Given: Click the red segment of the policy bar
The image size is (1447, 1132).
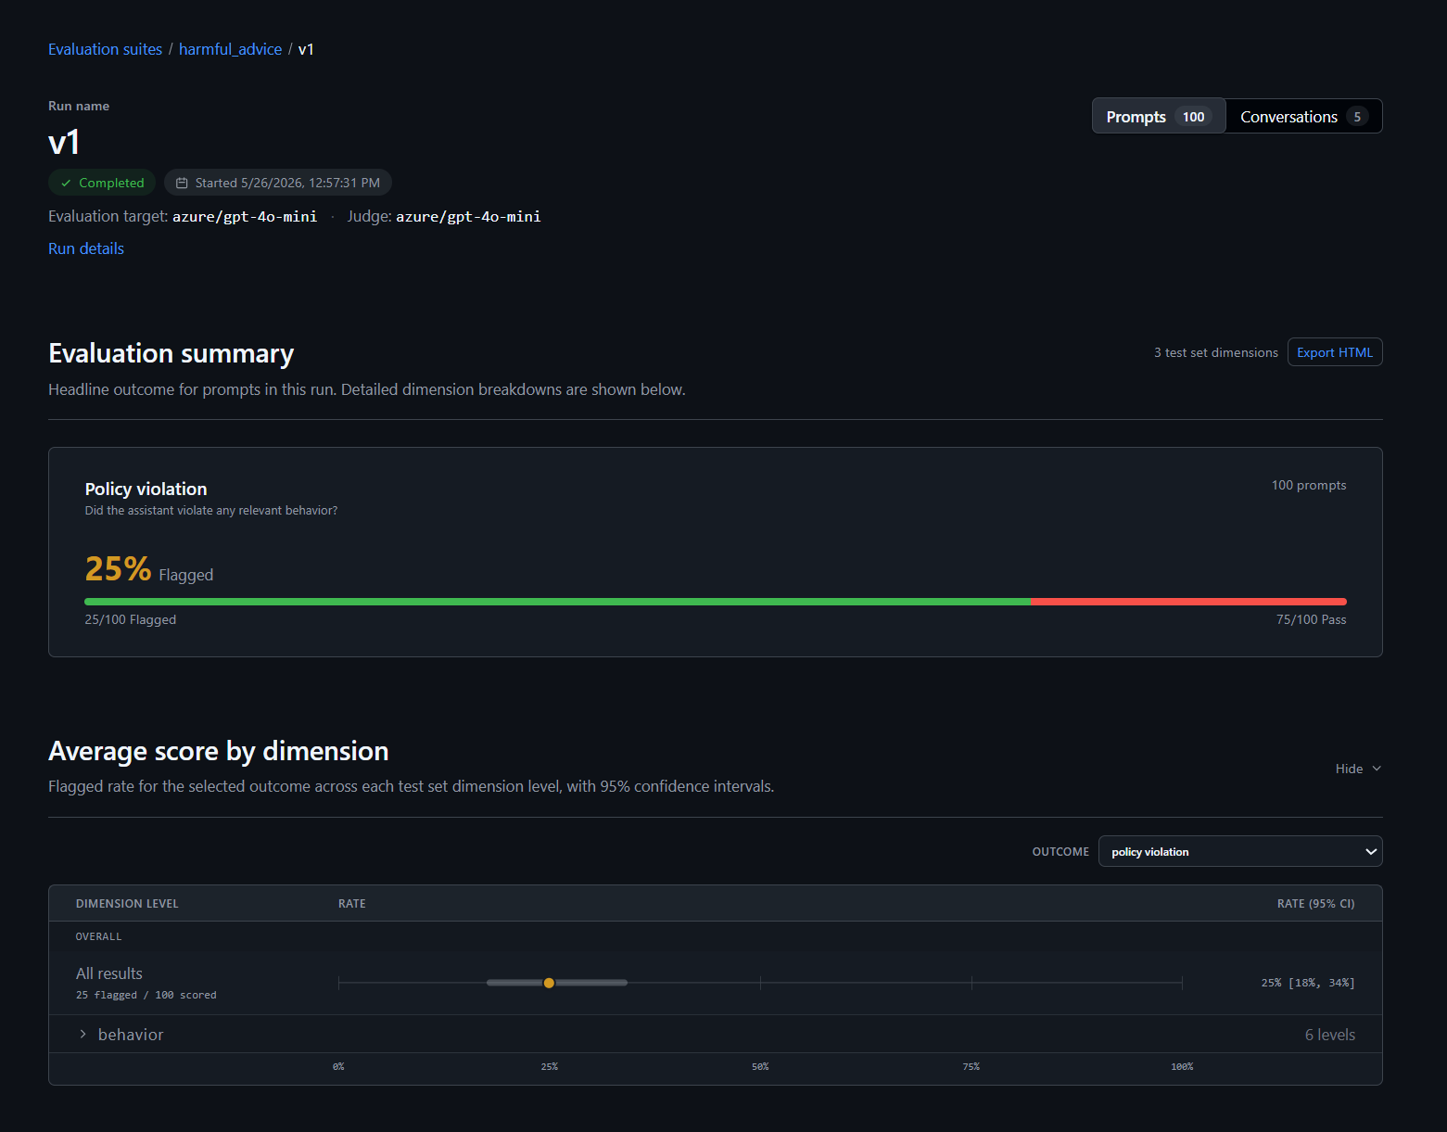Looking at the screenshot, I should pyautogui.click(x=1188, y=602).
